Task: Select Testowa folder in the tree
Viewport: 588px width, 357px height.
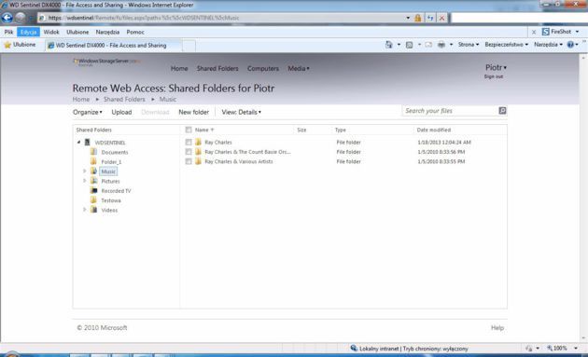Action: (111, 200)
